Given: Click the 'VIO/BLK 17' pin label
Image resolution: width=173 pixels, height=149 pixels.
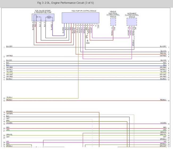Looking at the screenshot, I should [131, 31].
